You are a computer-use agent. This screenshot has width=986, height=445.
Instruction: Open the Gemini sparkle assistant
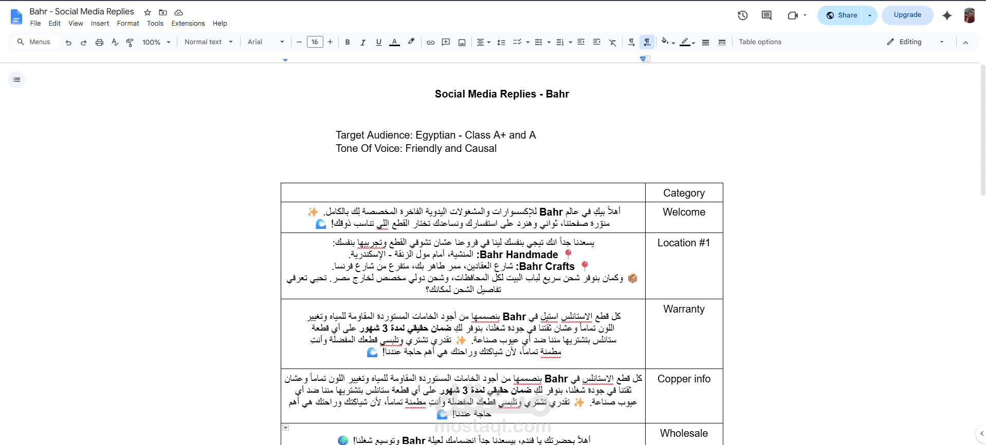coord(947,15)
